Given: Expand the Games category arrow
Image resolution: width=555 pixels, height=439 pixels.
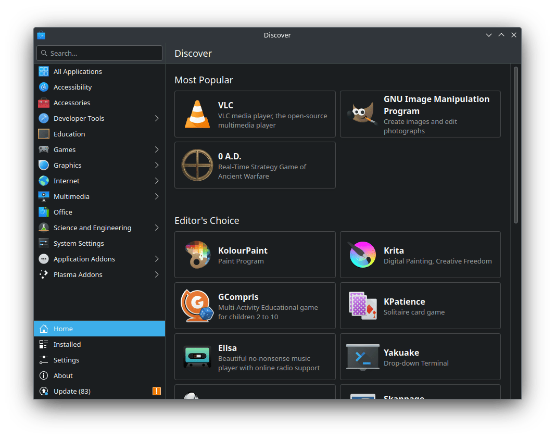Looking at the screenshot, I should pos(157,149).
